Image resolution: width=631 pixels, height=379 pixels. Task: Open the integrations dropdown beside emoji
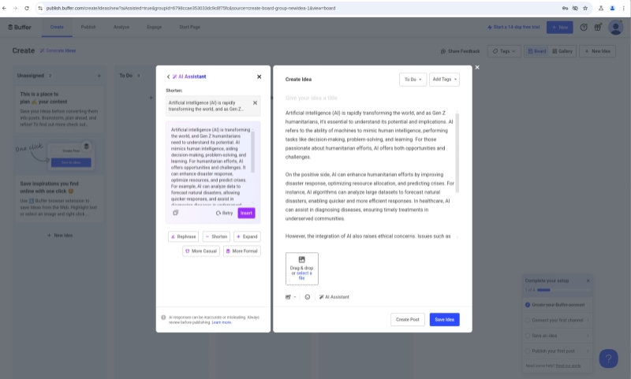pyautogui.click(x=290, y=297)
